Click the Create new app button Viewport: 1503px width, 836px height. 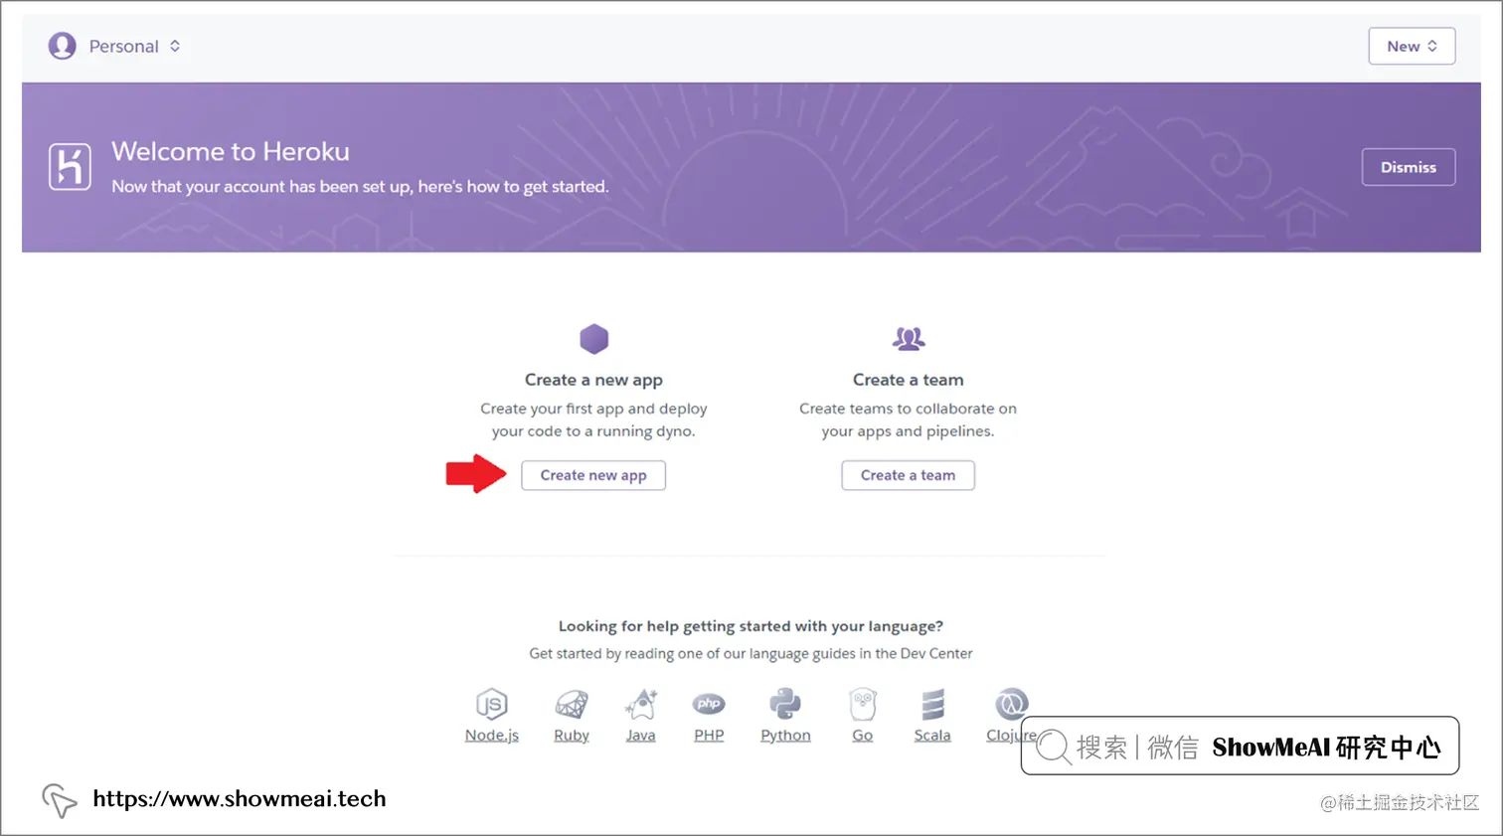[593, 475]
